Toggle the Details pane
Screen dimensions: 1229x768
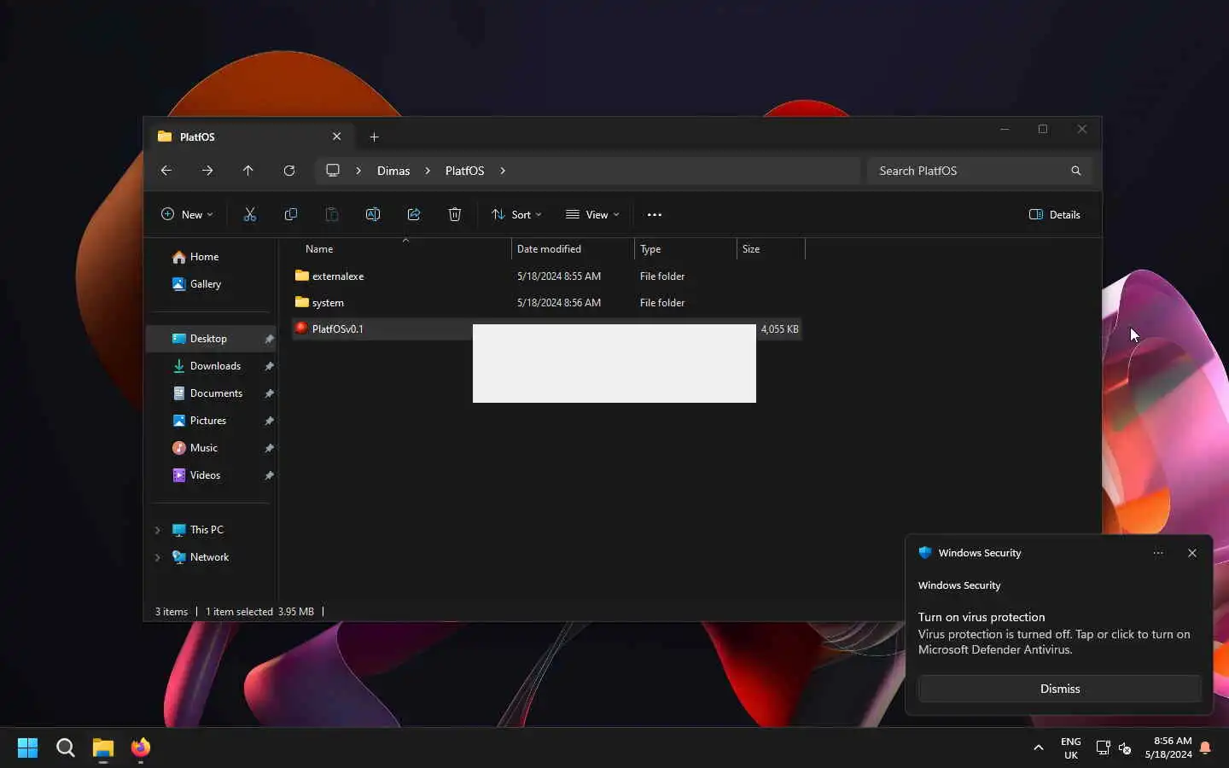pyautogui.click(x=1055, y=214)
